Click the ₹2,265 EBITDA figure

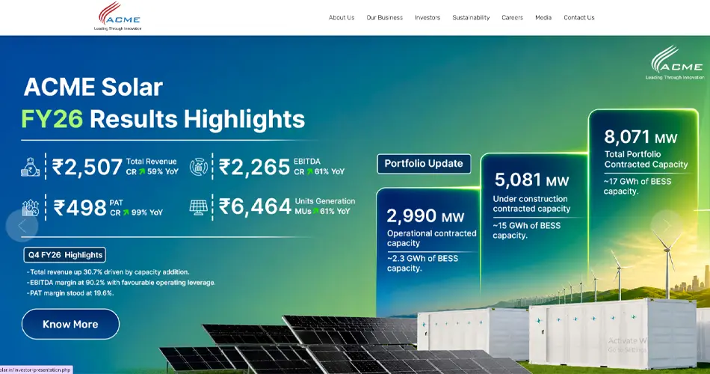(254, 167)
